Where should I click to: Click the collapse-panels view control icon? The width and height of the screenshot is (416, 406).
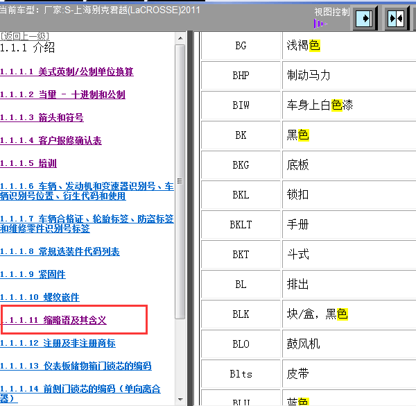coord(396,19)
